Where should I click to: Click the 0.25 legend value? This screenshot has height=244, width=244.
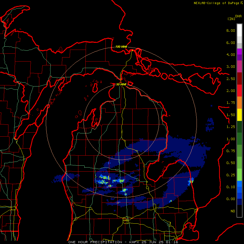click(231, 175)
